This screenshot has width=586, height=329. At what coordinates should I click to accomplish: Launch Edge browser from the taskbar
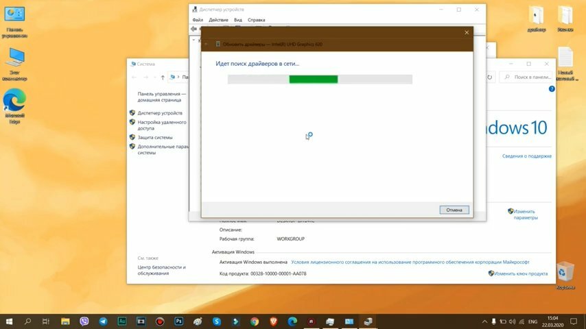click(292, 321)
